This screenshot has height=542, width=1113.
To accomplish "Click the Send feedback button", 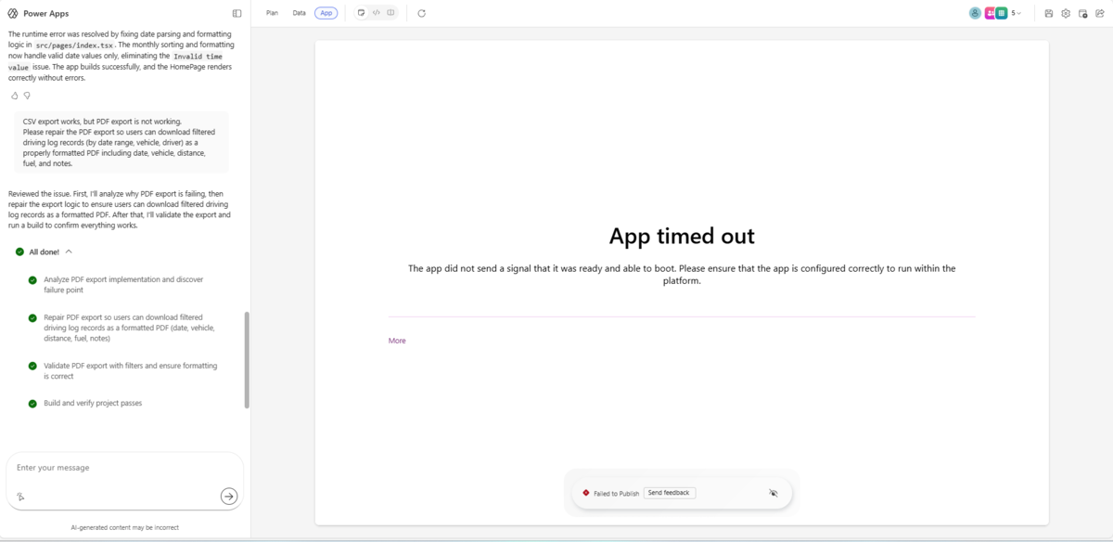I will tap(669, 493).
